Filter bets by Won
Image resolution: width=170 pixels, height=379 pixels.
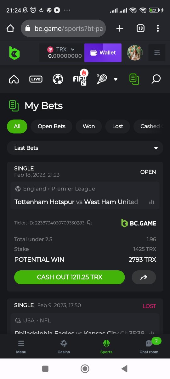point(89,126)
